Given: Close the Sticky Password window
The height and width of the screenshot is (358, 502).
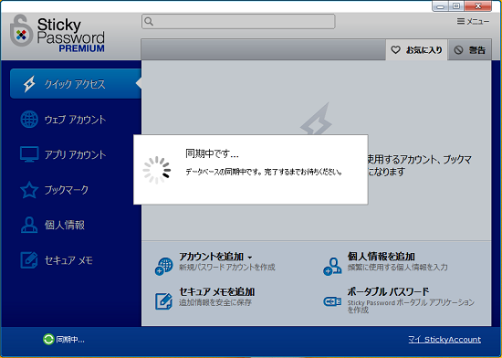Looking at the screenshot, I should point(478,6).
